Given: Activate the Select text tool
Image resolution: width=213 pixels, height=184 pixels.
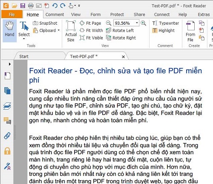Looking at the screenshot, I should tap(24, 29).
